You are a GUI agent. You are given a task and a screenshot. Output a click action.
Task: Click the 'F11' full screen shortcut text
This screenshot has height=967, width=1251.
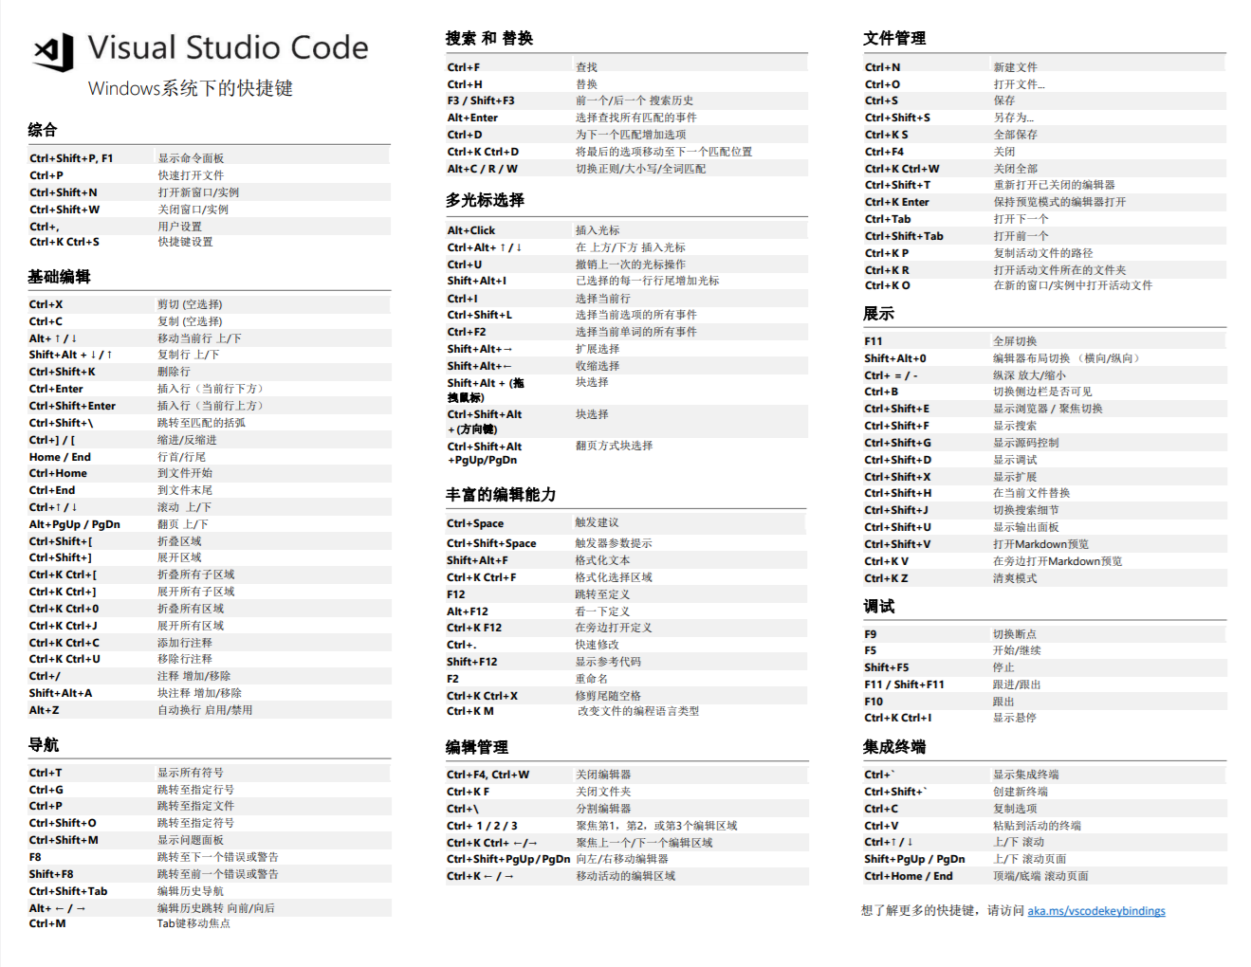coord(874,341)
